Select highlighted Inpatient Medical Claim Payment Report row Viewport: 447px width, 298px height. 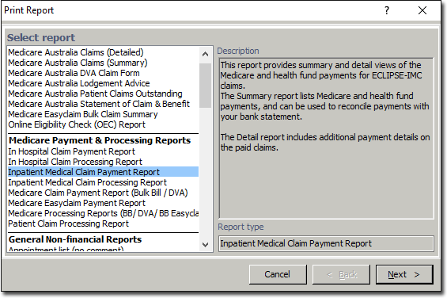[x=103, y=172]
